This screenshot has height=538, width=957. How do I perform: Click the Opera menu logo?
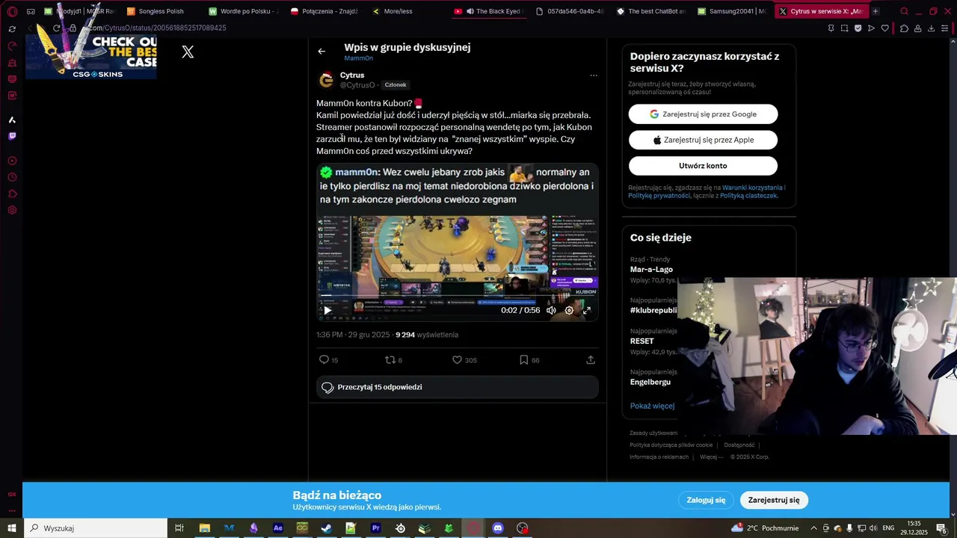(x=12, y=11)
